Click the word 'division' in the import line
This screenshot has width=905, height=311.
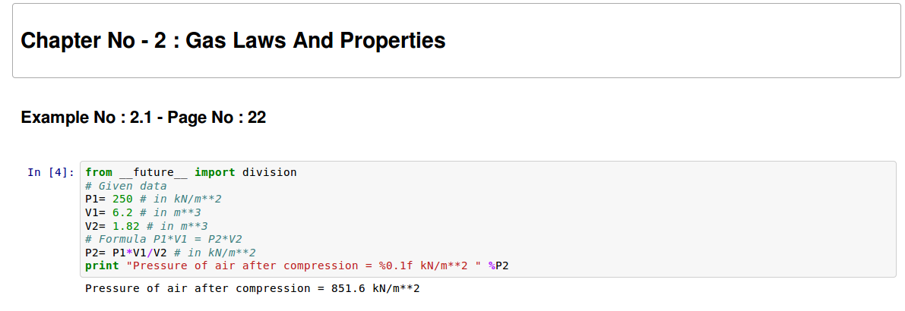[x=270, y=172]
